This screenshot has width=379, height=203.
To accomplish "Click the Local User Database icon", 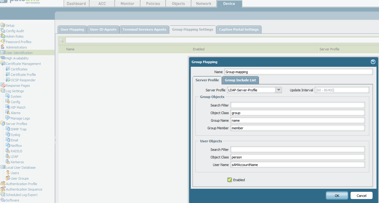I will [x=3, y=167].
